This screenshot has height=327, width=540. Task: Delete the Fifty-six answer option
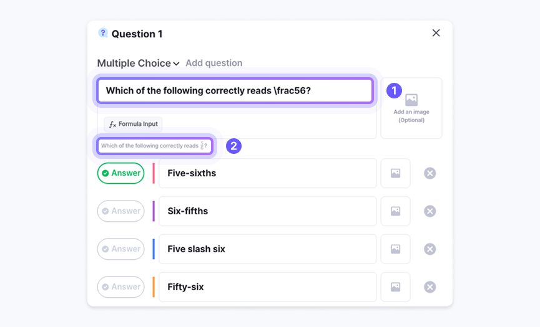(x=430, y=287)
